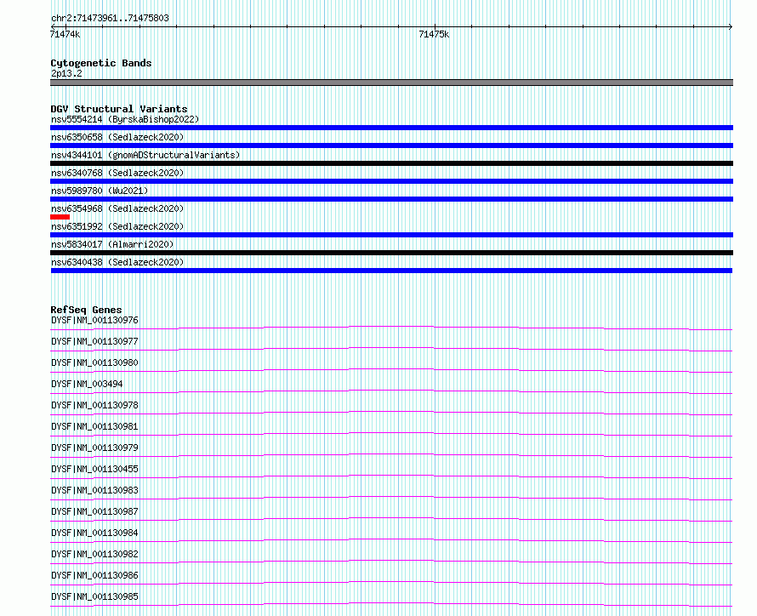
Task: Select transcript DYSF|NM_001130984
Action: 94,533
